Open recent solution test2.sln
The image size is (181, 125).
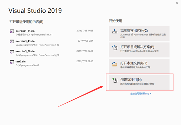click(x=52, y=63)
